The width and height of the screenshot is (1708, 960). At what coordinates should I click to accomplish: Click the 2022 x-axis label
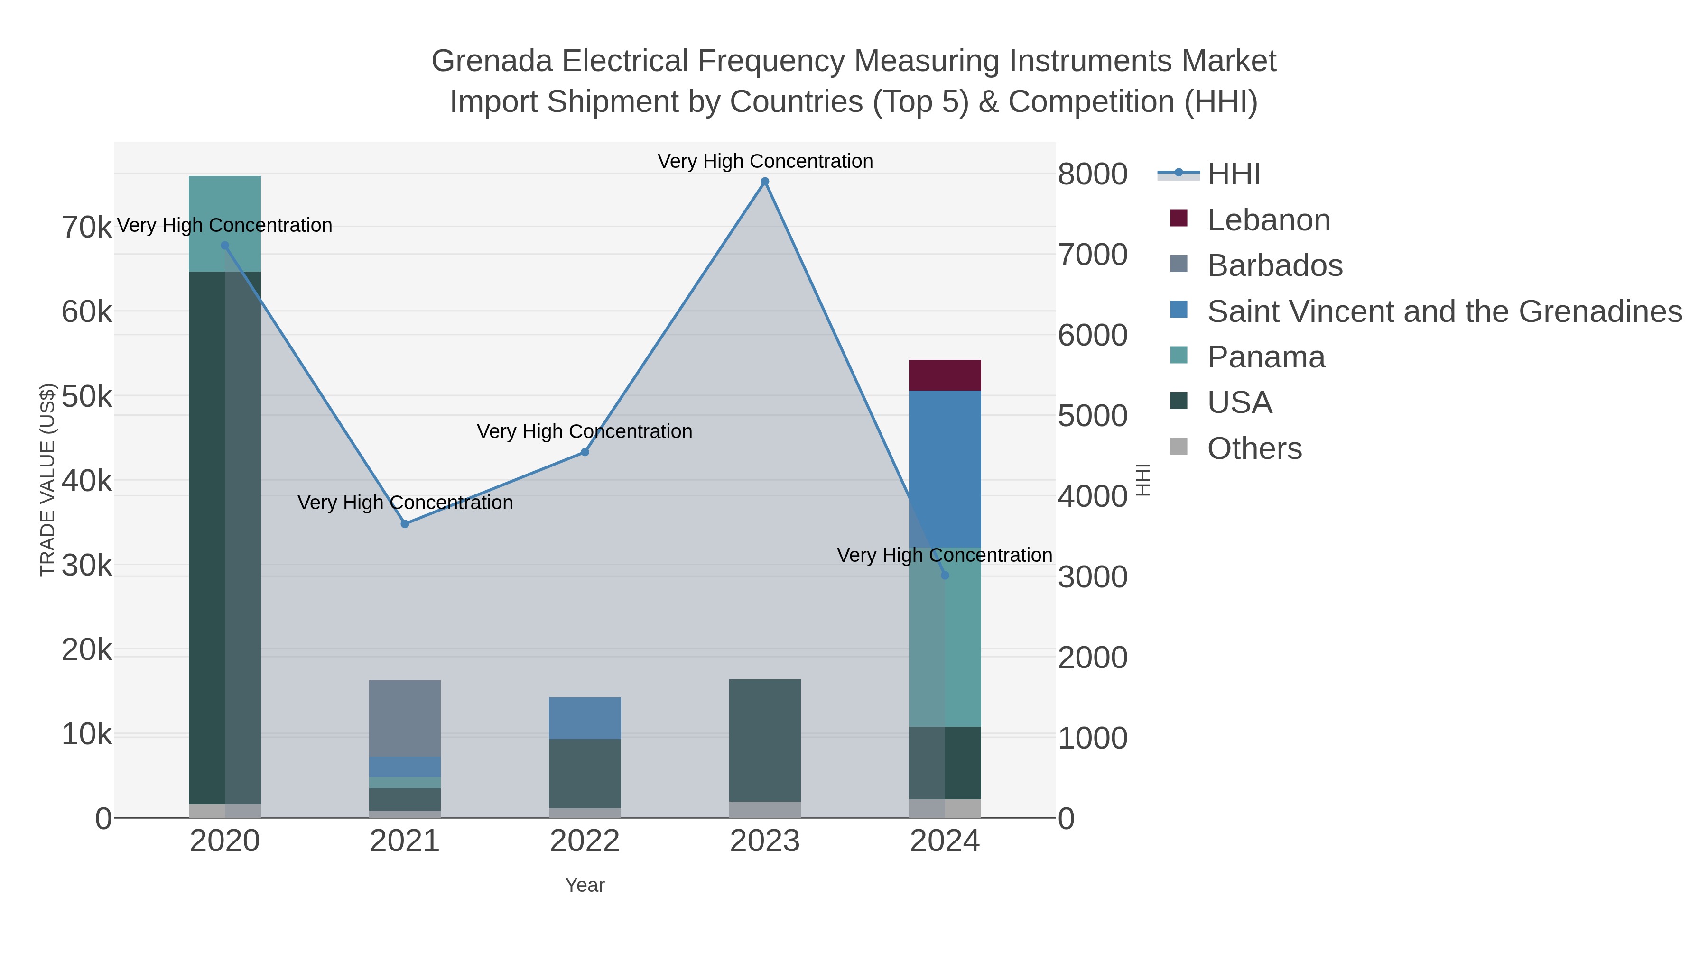[585, 841]
